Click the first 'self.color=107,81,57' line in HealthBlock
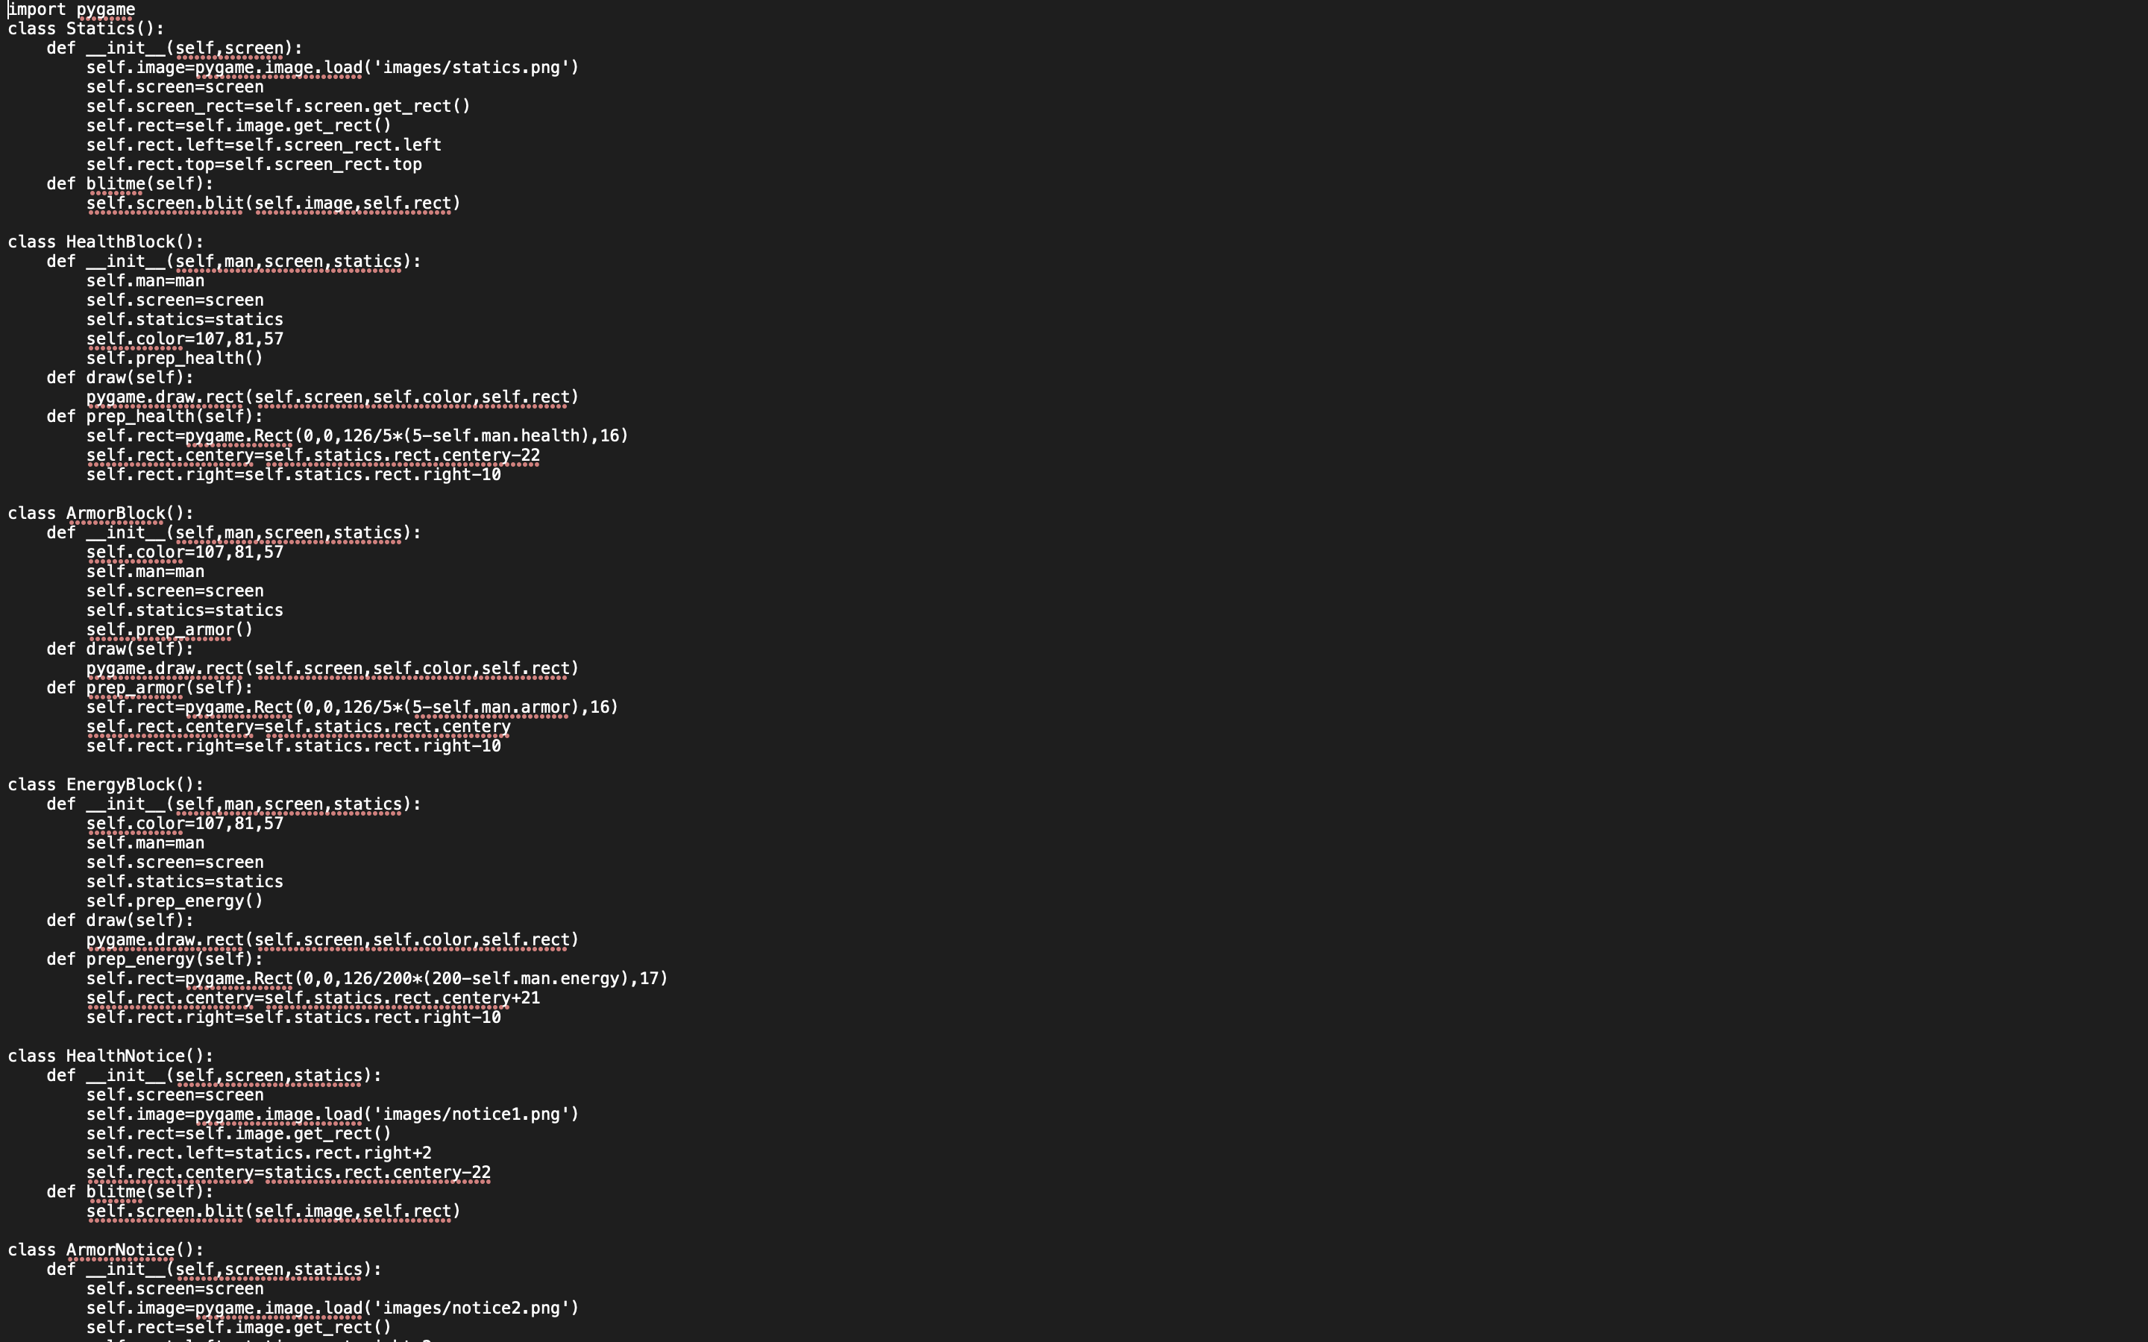 (x=185, y=339)
